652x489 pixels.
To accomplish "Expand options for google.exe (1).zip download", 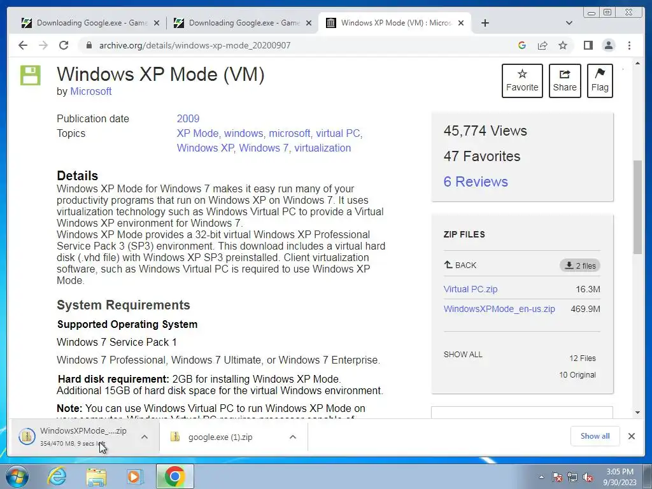I will [293, 437].
